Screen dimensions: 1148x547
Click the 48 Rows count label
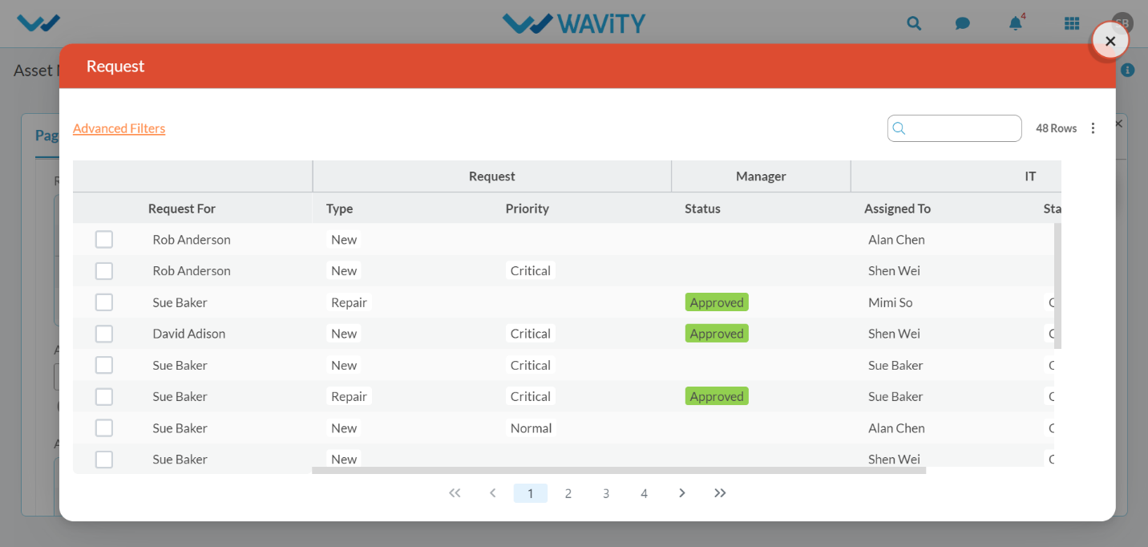(1056, 128)
